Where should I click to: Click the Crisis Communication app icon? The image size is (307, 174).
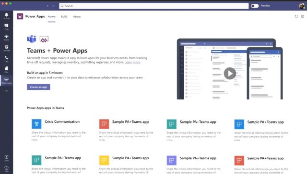click(x=36, y=124)
